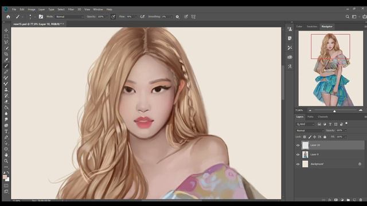Switch to the Swatches tab
367x206 pixels.
(x=312, y=27)
